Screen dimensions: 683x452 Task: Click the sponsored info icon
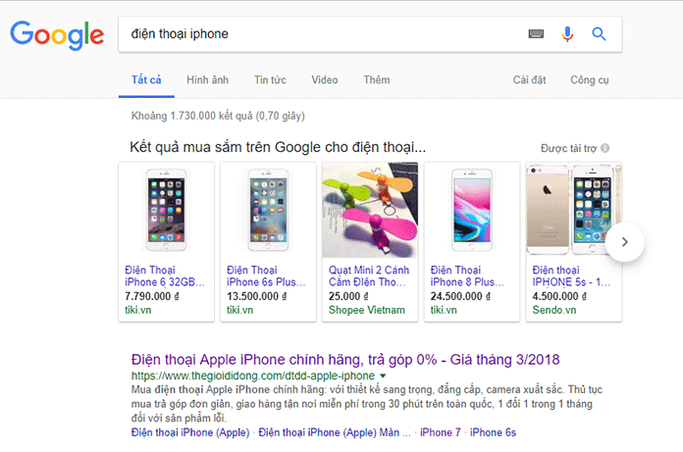click(x=605, y=148)
